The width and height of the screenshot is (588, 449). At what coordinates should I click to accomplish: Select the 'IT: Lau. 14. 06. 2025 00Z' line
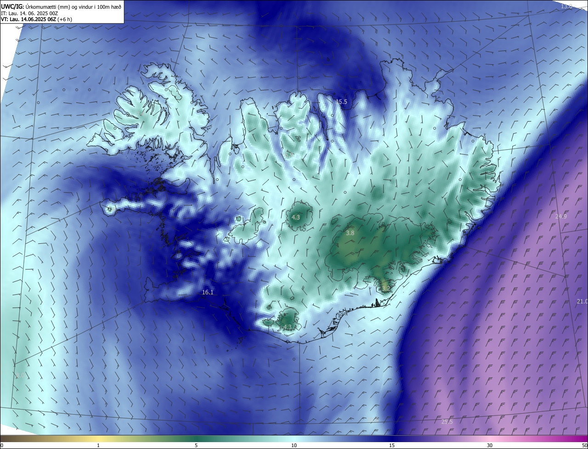pyautogui.click(x=29, y=13)
